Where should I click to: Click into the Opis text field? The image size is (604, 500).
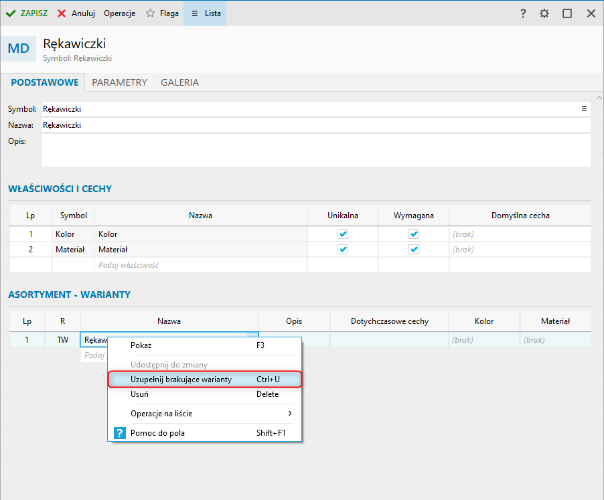click(315, 150)
